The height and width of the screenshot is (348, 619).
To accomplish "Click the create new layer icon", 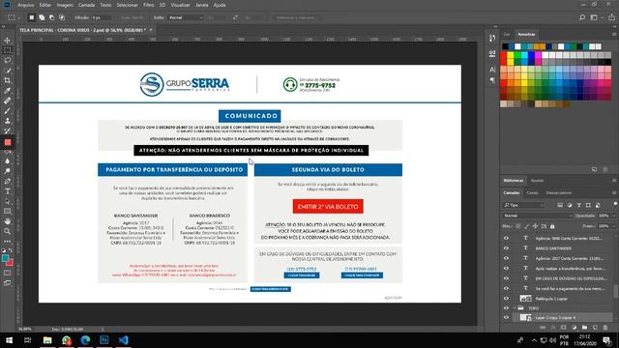I will pos(595,328).
